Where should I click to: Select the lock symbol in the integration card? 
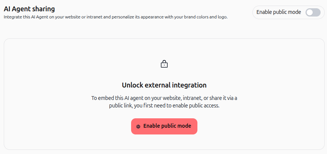coord(164,64)
